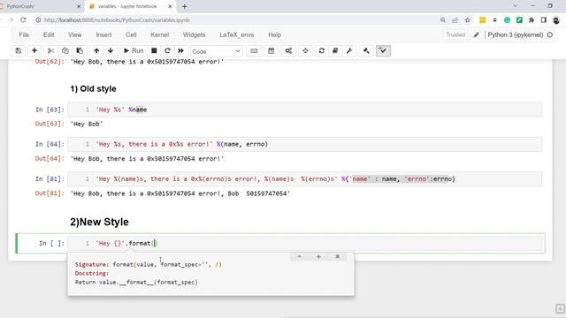Move selected cell down arrow
This screenshot has width=566, height=318.
point(111,51)
